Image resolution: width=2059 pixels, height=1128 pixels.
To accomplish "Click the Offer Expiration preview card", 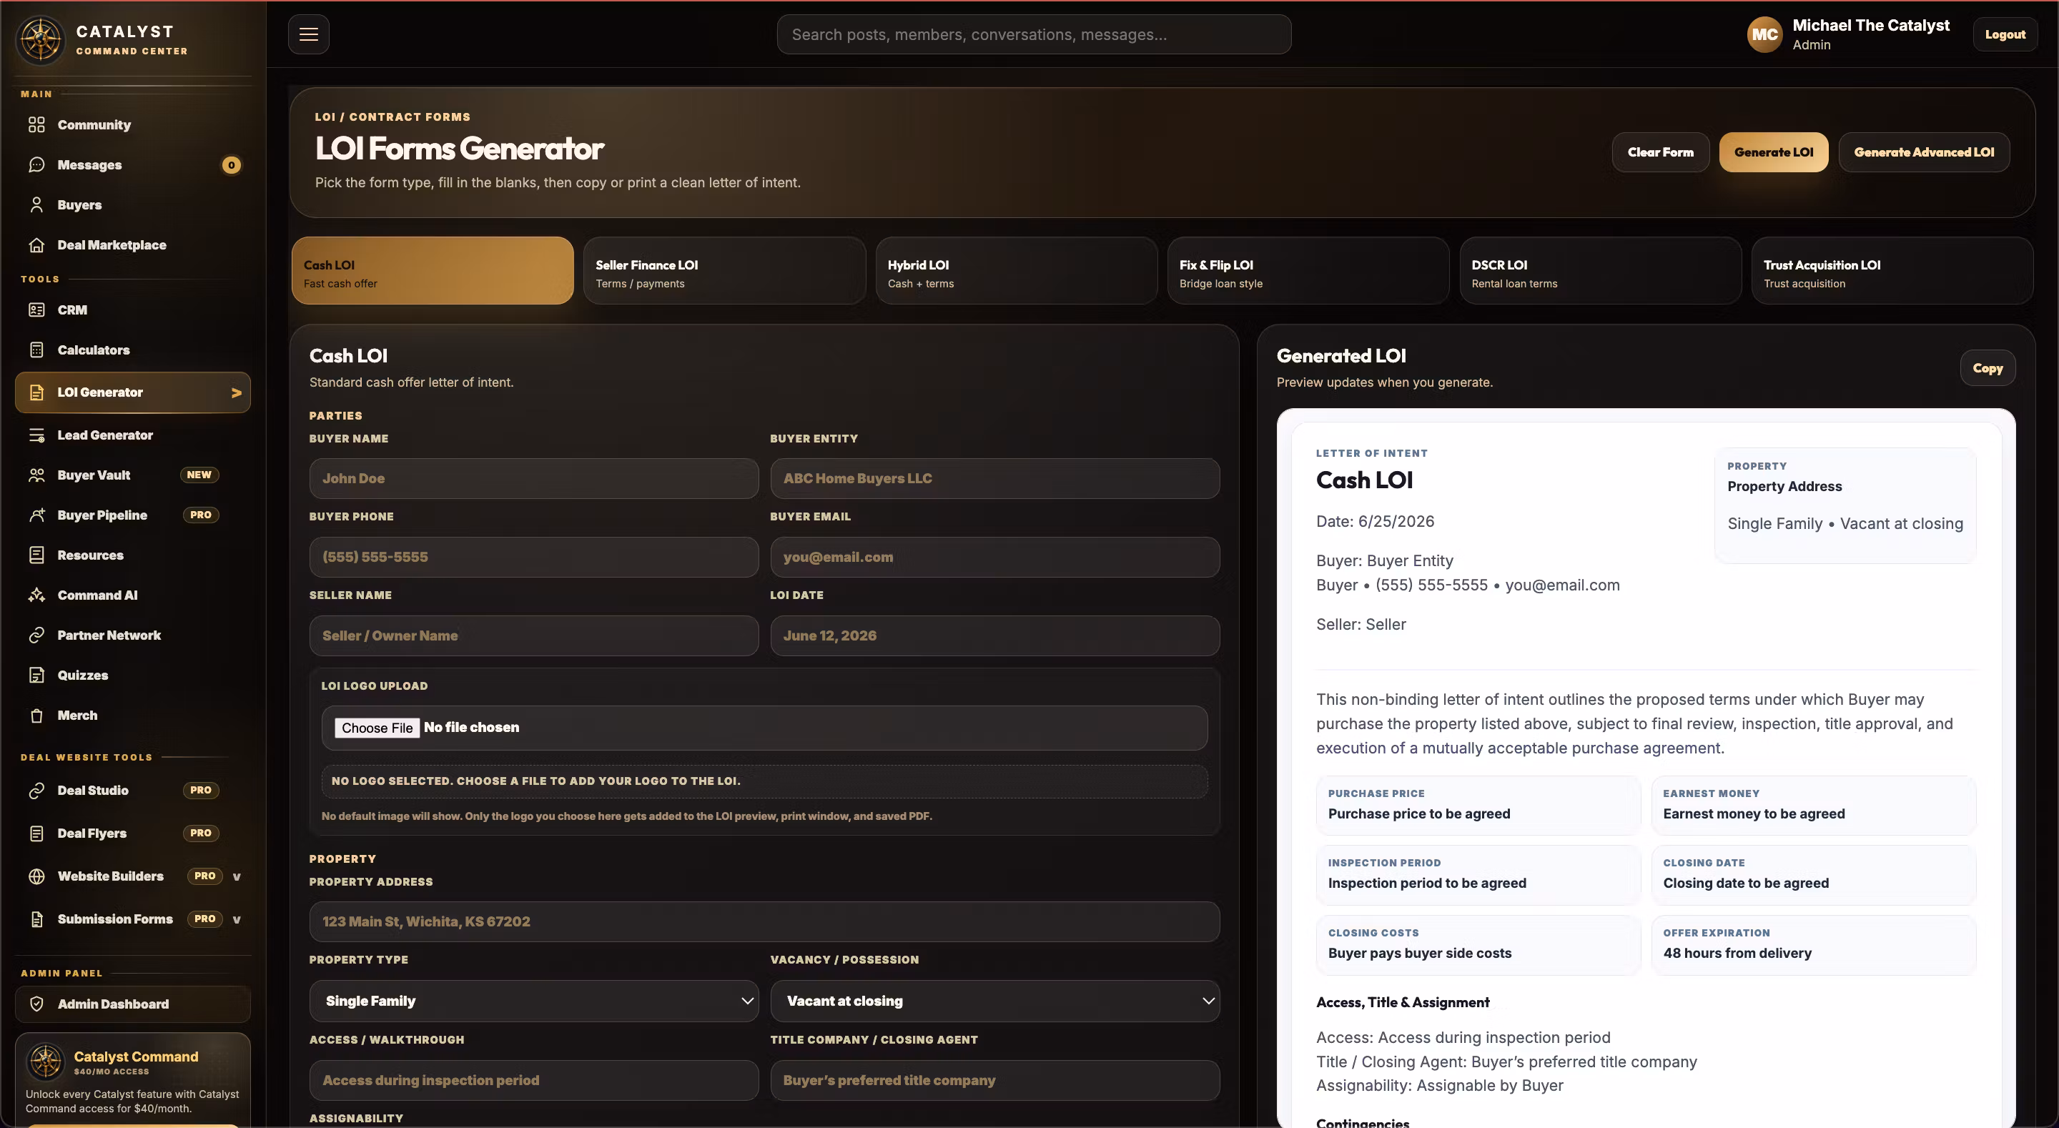I will (1814, 945).
